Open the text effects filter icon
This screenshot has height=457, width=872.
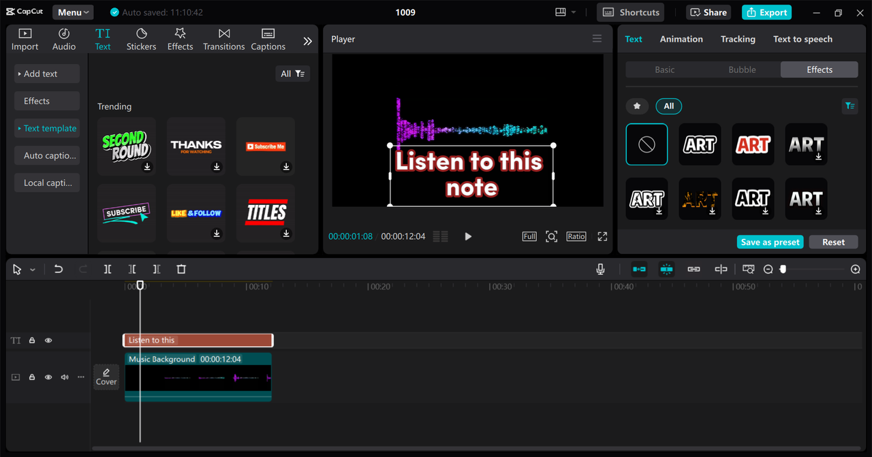pos(850,106)
